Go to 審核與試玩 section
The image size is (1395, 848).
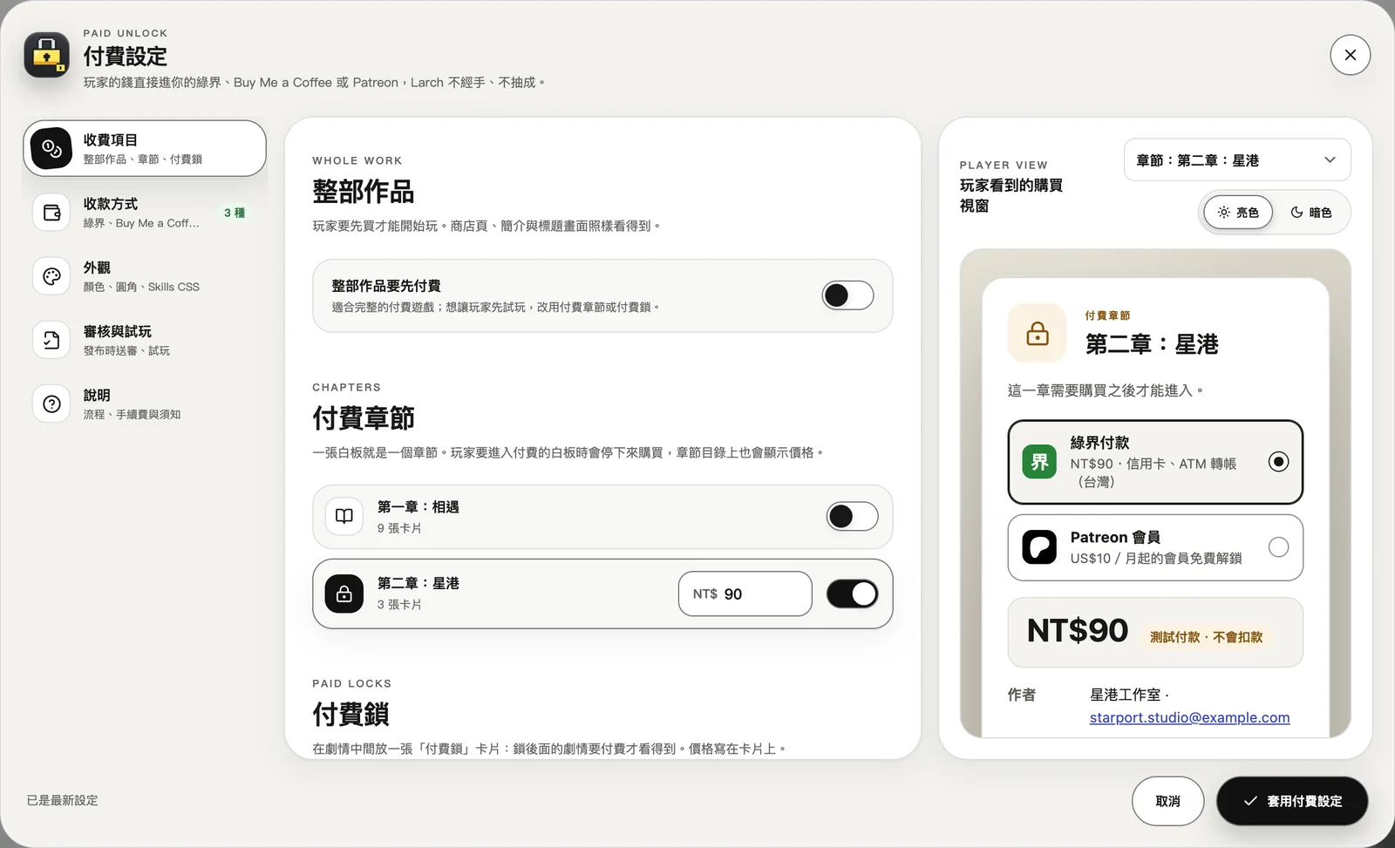pyautogui.click(x=145, y=340)
